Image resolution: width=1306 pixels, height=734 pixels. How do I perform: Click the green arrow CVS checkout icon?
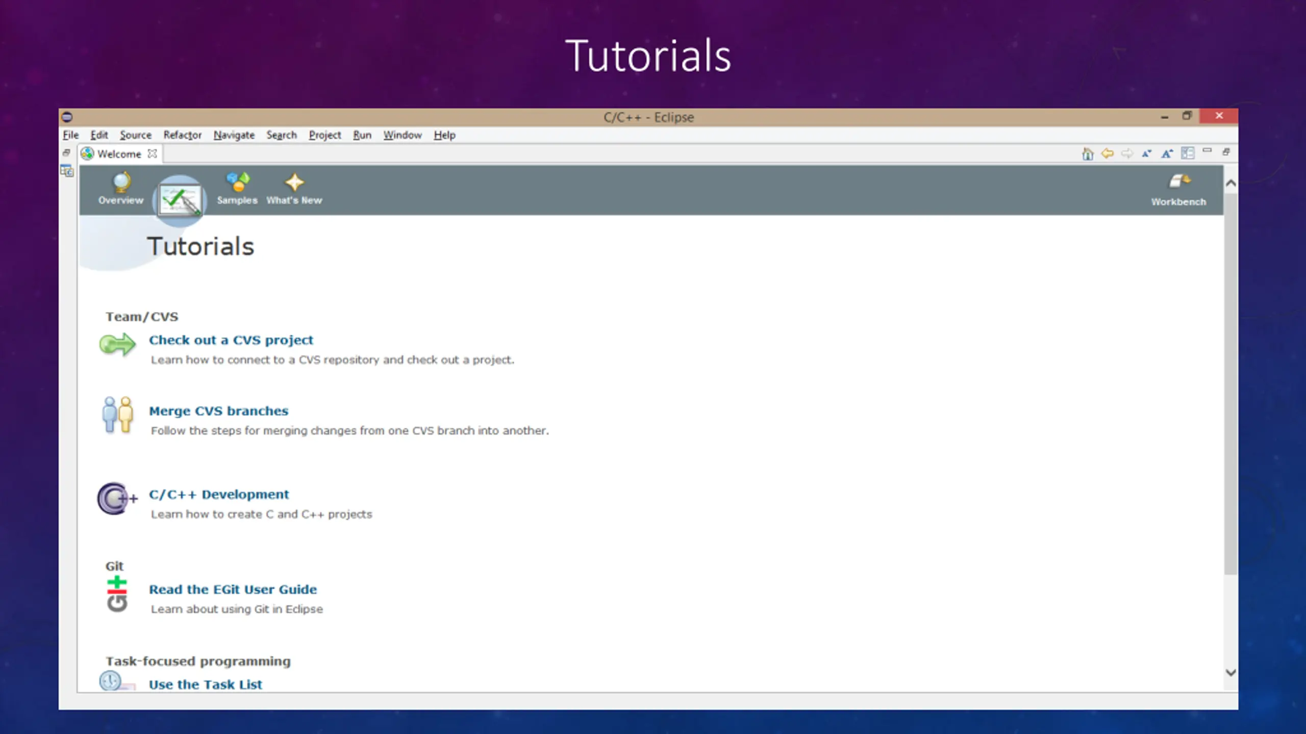(x=117, y=345)
